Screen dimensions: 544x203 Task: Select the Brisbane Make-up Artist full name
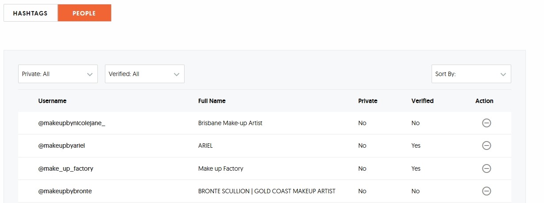pyautogui.click(x=230, y=123)
